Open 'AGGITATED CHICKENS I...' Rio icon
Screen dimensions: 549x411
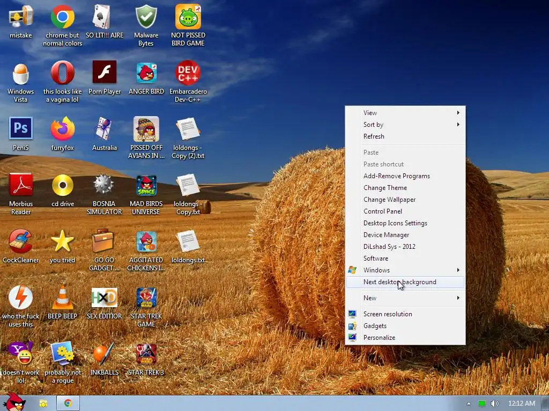pos(146,241)
